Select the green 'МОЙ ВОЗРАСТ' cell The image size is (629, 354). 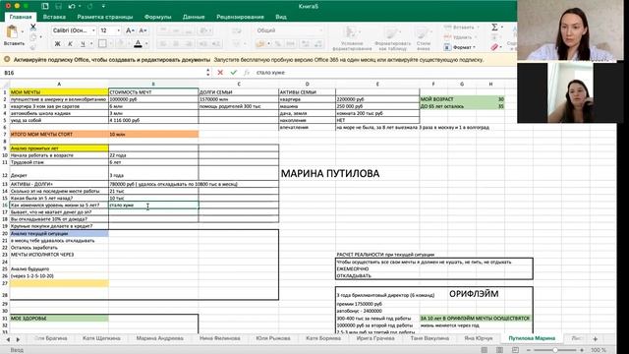pos(433,99)
